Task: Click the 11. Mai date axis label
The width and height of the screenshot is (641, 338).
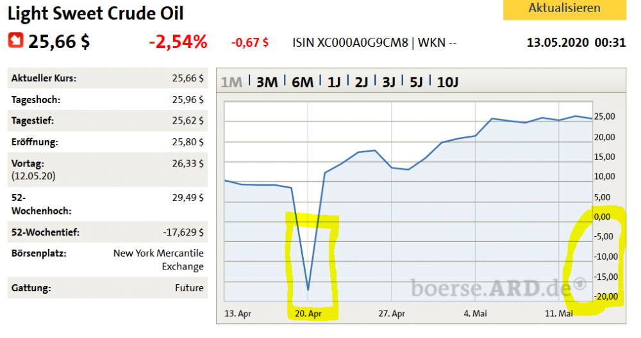Action: pos(558,314)
